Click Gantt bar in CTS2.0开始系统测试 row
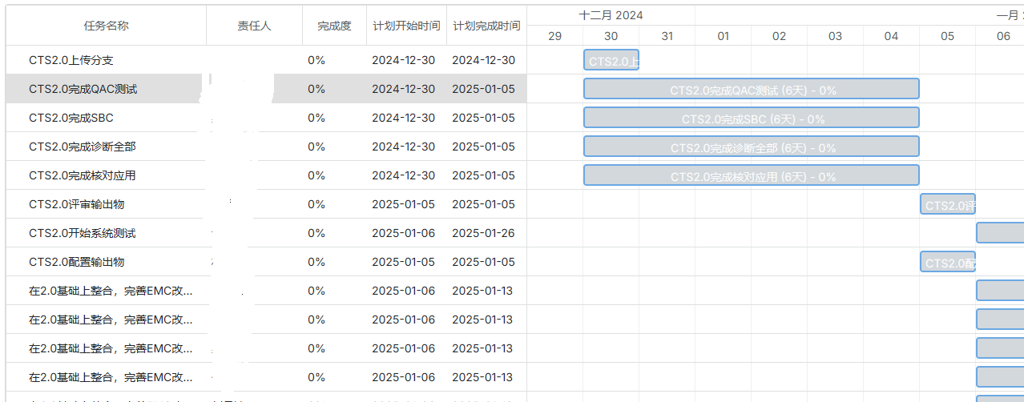Image resolution: width=1024 pixels, height=402 pixels. coord(1000,233)
